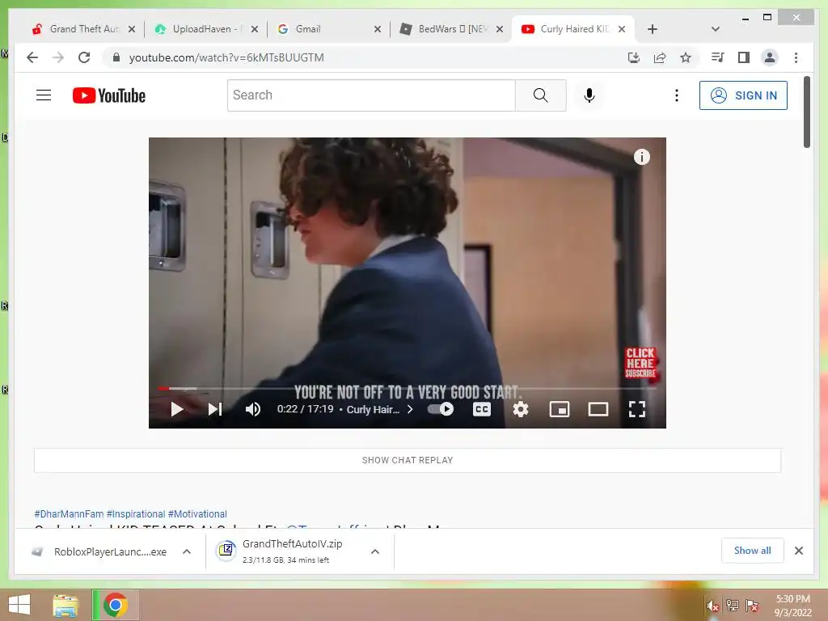Click the search magnifier button
The width and height of the screenshot is (828, 621).
click(541, 95)
